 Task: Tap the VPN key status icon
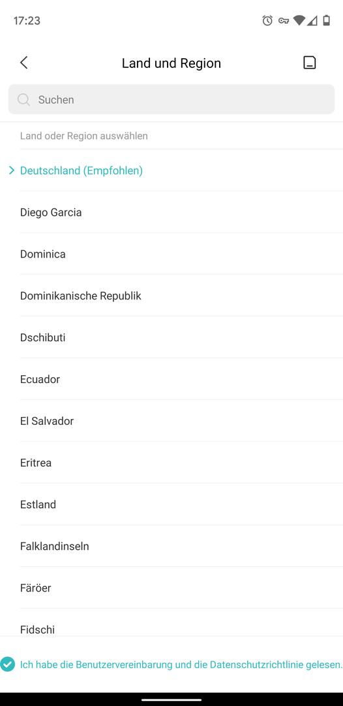pos(283,20)
